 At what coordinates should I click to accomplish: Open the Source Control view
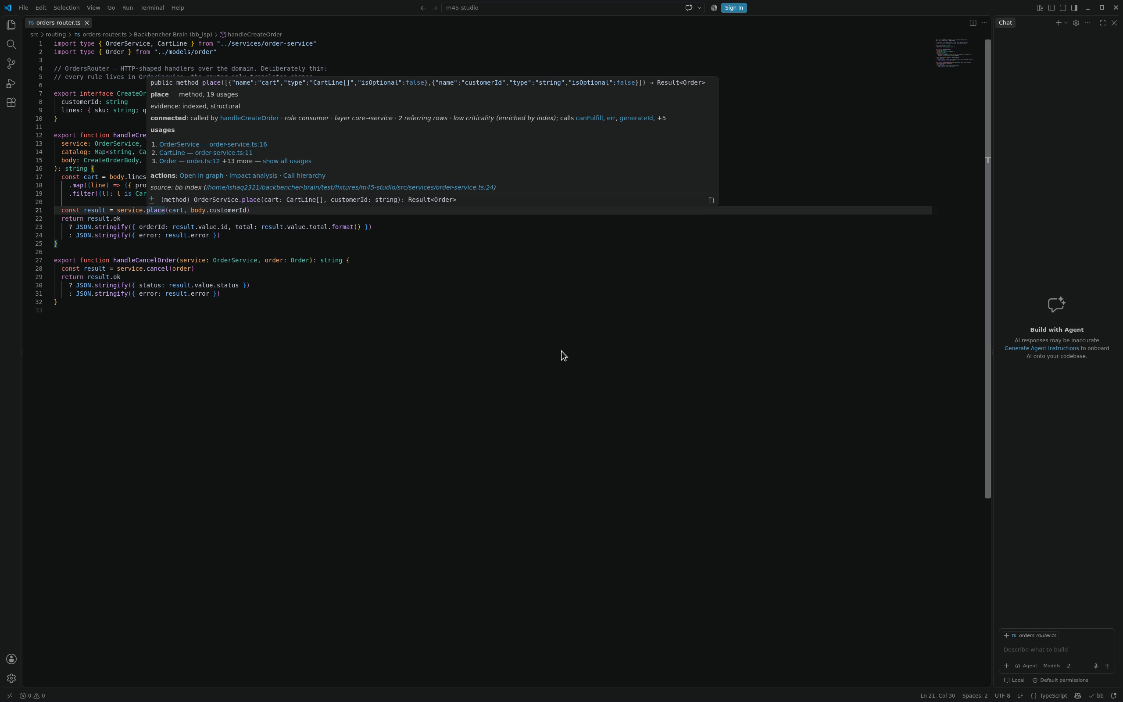click(x=11, y=64)
